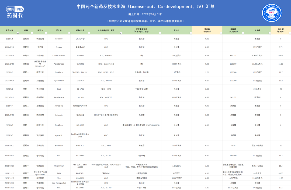Select the ADC、Claudin 18.2 cell
The height and width of the screenshot is (190, 291).
point(106,64)
